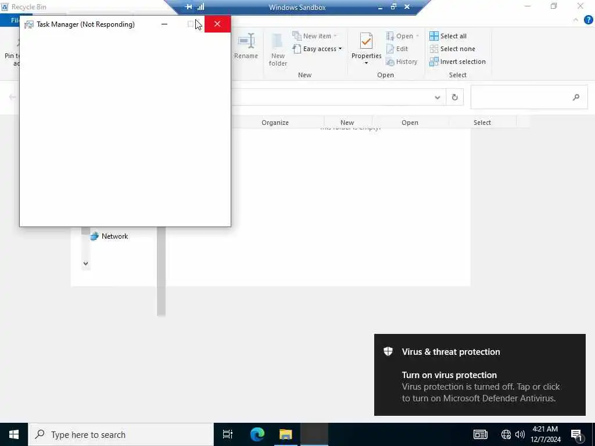Viewport: 595px width, 446px height.
Task: Expand the arrow under Properties
Action: [x=366, y=63]
